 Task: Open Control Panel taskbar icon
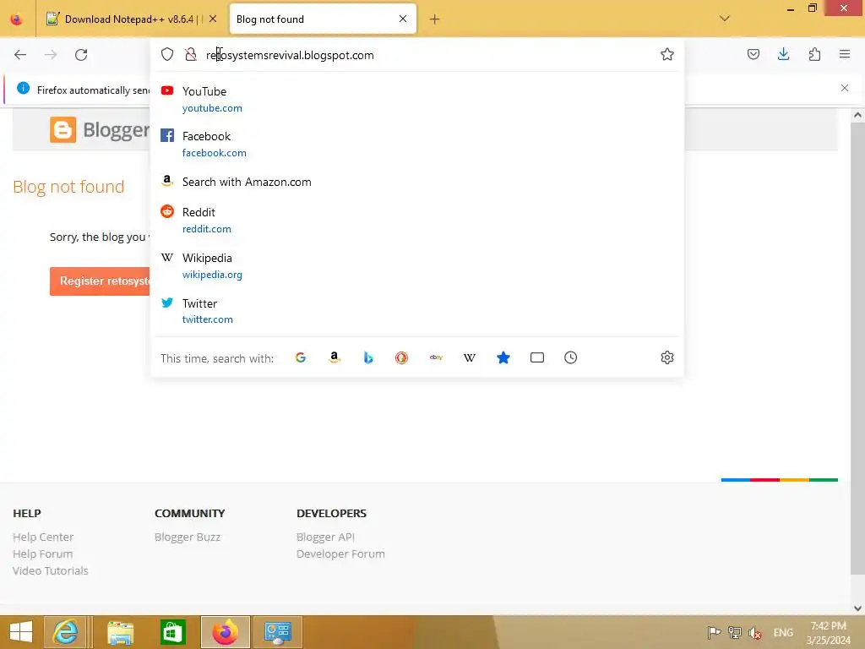[x=277, y=632]
